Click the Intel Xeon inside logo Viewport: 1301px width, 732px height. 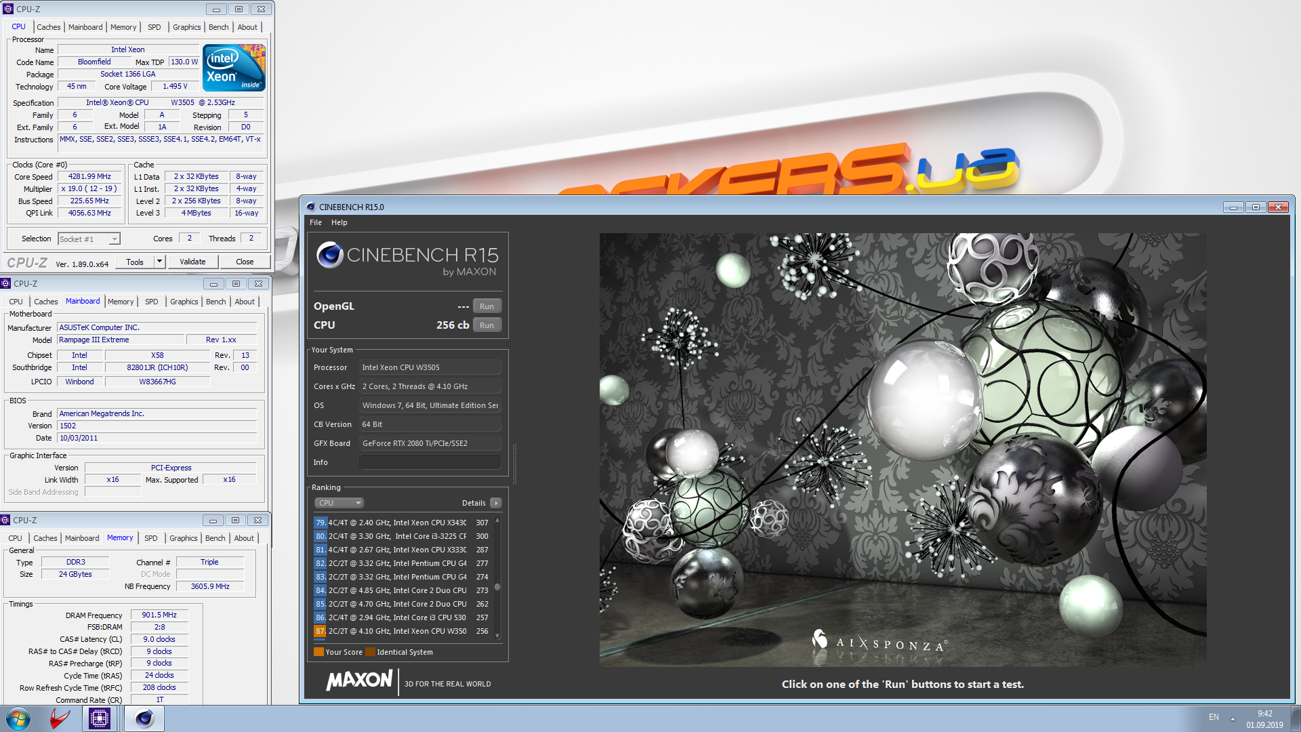pyautogui.click(x=234, y=68)
